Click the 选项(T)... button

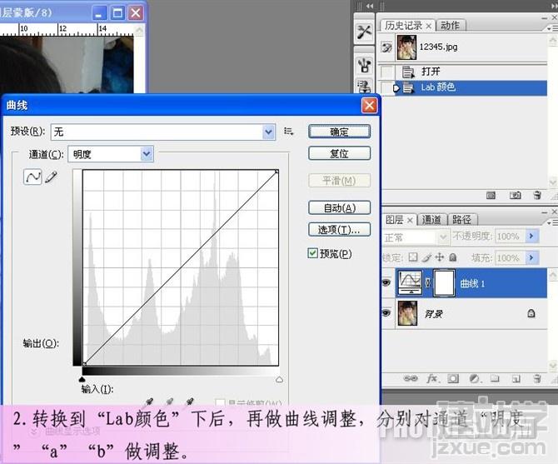339,230
